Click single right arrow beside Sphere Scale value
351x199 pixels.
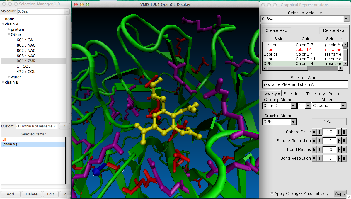click(339, 132)
